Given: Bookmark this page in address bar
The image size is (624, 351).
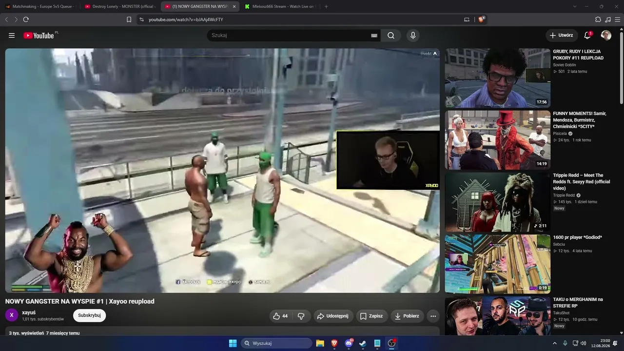Looking at the screenshot, I should (129, 19).
